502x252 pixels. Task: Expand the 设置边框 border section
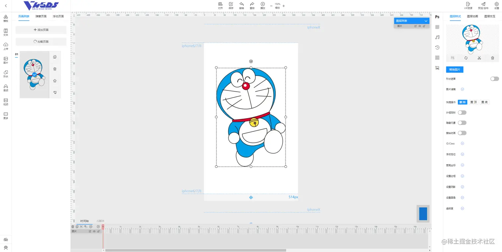pyautogui.click(x=462, y=176)
